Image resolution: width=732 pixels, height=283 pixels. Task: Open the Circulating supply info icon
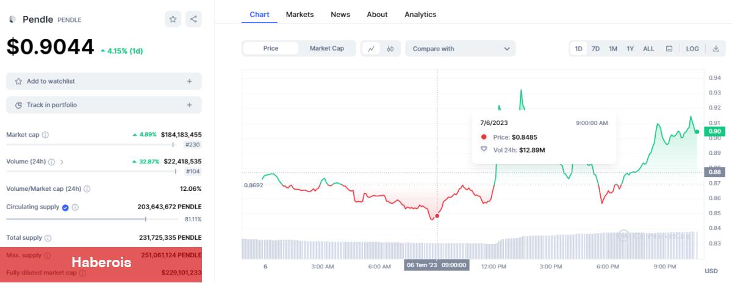(75, 207)
